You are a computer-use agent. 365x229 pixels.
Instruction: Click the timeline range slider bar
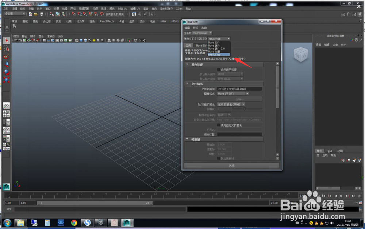[x=95, y=203]
